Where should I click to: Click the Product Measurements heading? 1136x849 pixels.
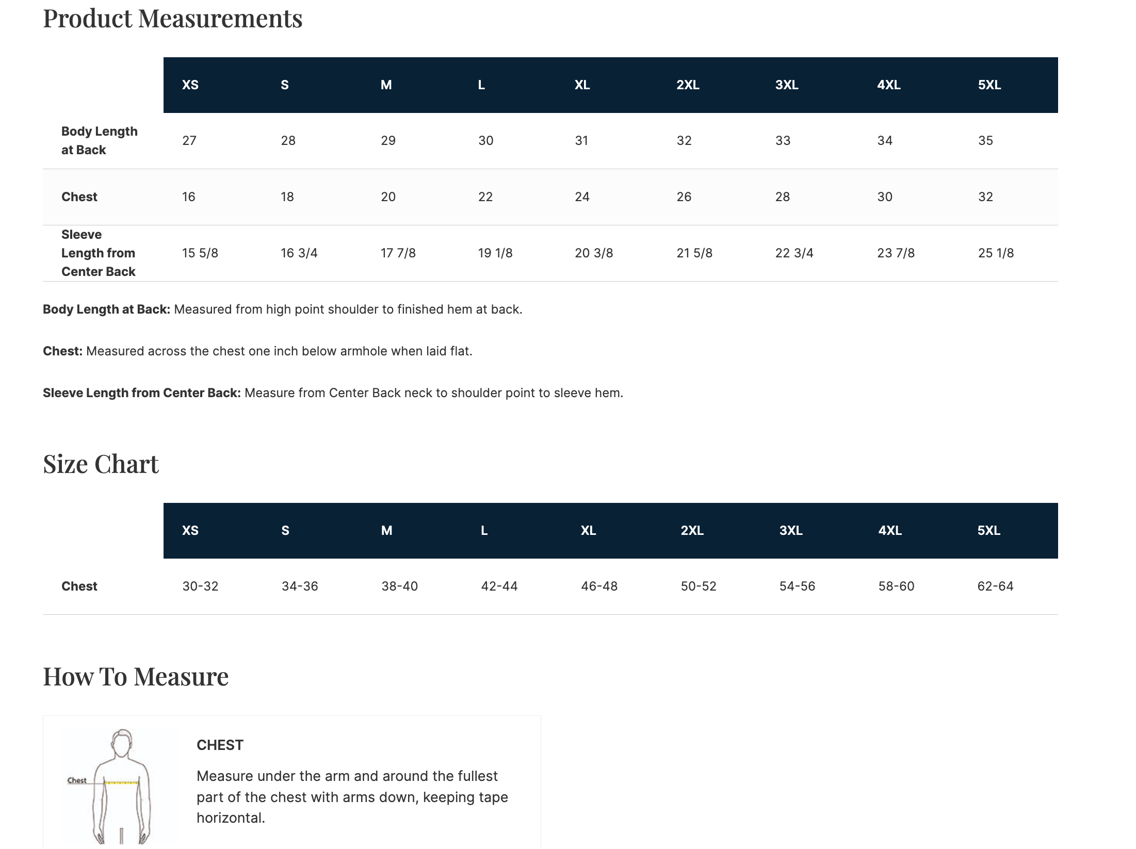[172, 19]
